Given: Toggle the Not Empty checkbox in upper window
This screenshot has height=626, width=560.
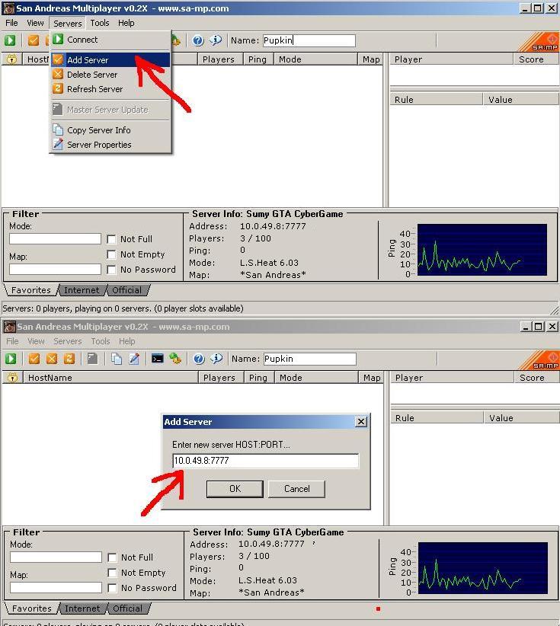Looking at the screenshot, I should tap(112, 254).
